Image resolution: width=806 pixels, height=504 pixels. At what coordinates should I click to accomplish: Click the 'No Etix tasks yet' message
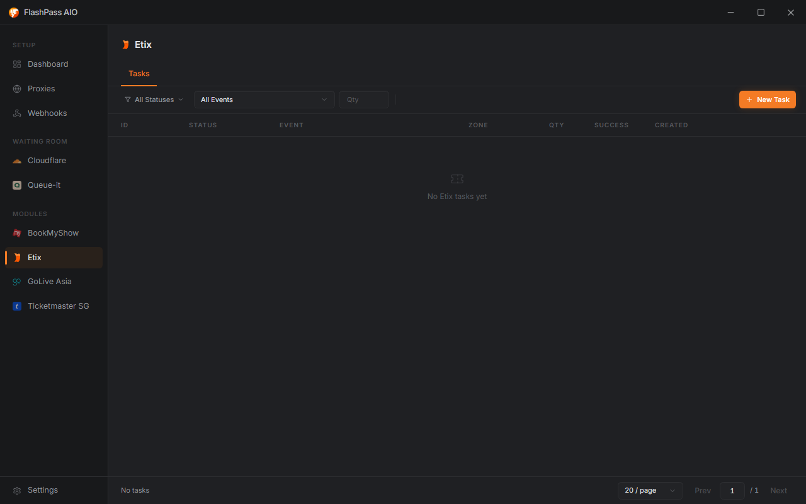pos(457,197)
